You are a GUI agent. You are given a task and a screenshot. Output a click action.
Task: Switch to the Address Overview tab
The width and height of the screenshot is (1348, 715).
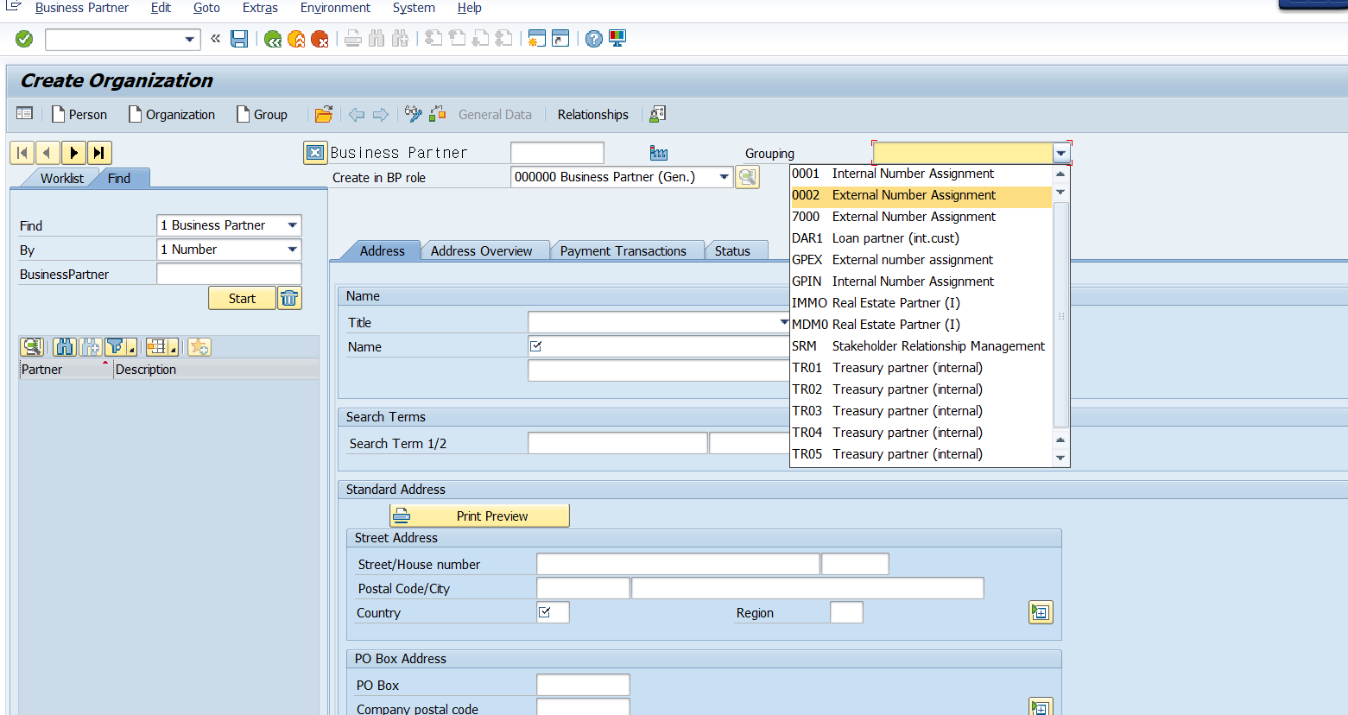(x=481, y=250)
